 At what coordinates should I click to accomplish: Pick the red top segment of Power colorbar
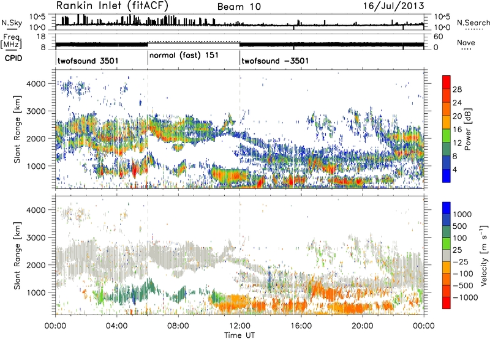coord(447,82)
